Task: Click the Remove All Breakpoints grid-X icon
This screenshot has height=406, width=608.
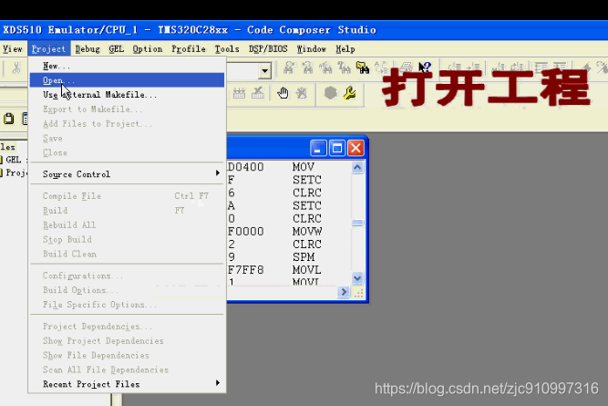Action: pyautogui.click(x=258, y=93)
